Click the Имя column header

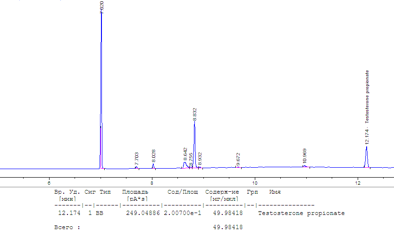point(275,192)
